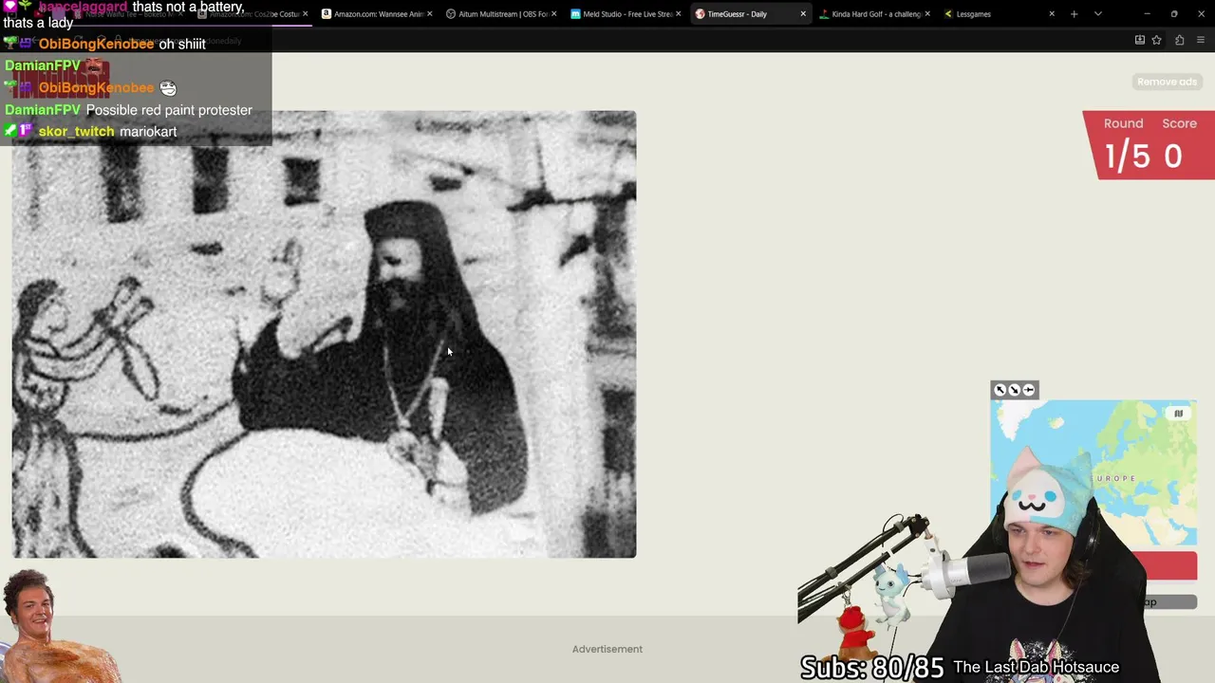Open the browser extensions puzzle icon
This screenshot has width=1215, height=683.
point(1179,40)
